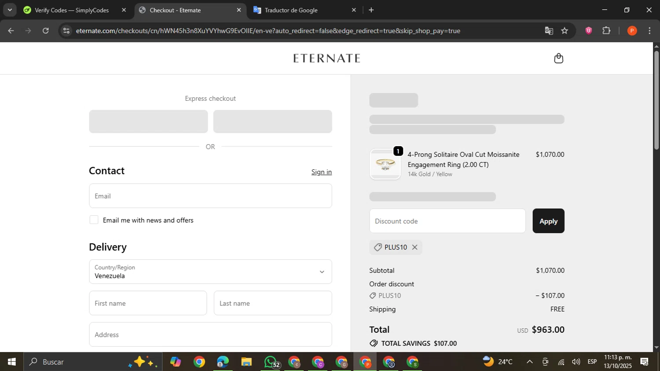Click the PLUS10 tag icon in Order discount

373,296
